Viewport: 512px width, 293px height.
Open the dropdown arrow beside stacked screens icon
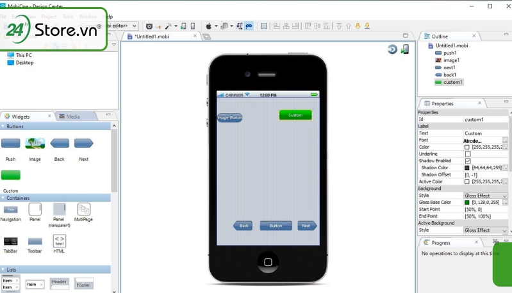(x=232, y=26)
